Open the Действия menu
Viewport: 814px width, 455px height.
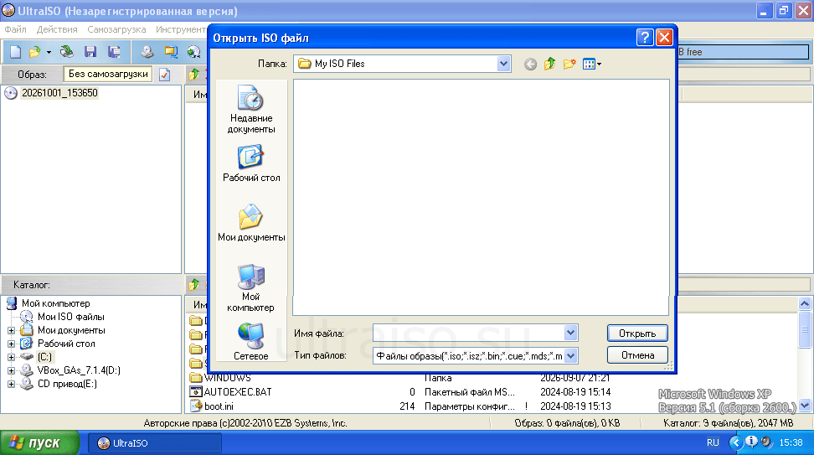point(57,29)
